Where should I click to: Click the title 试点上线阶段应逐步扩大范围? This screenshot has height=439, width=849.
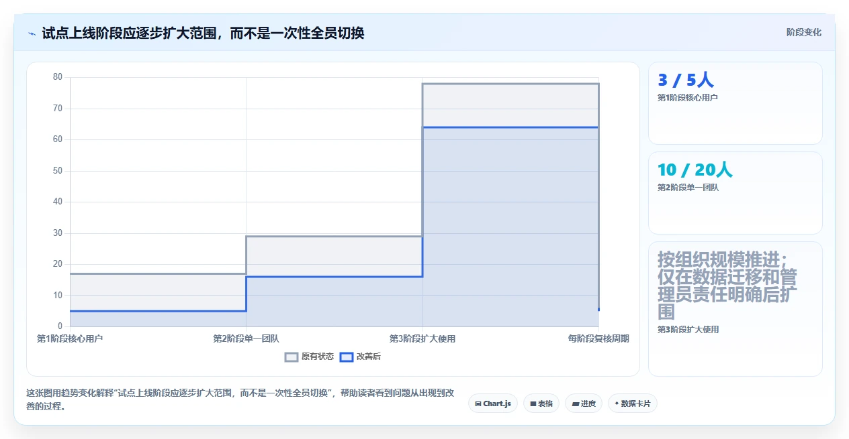pyautogui.click(x=203, y=33)
